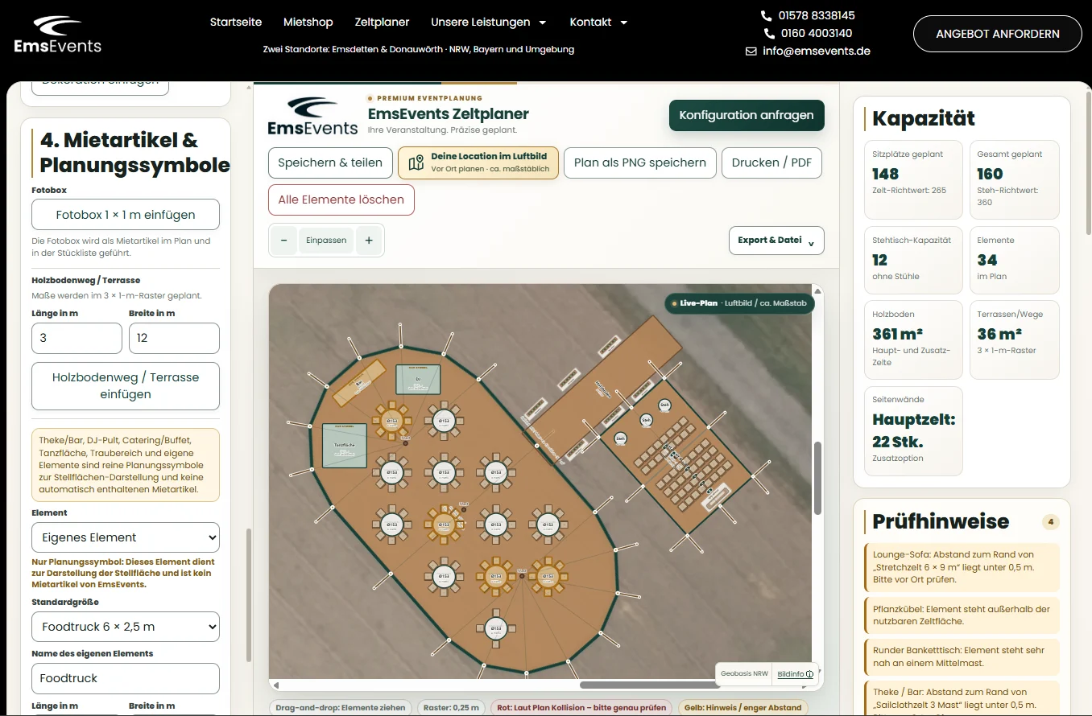The width and height of the screenshot is (1092, 716).
Task: Click the scroll-left arrow under the plan canvas
Action: pos(275,685)
